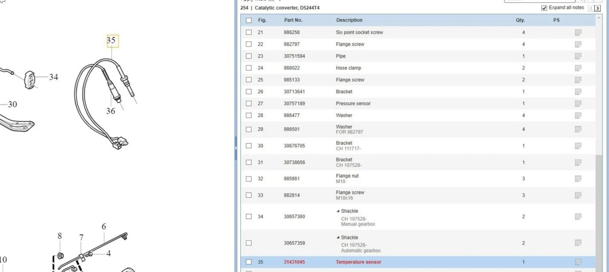Viewport: 609px width, 272px height.
Task: Sort by Part No. column header
Action: coord(293,20)
